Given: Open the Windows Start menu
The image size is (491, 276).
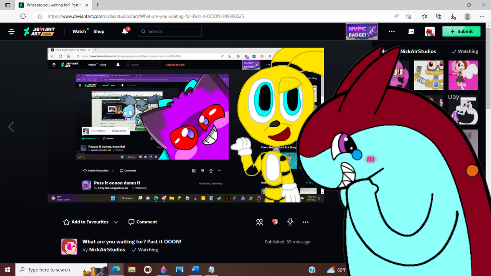Looking at the screenshot, I should (x=8, y=270).
